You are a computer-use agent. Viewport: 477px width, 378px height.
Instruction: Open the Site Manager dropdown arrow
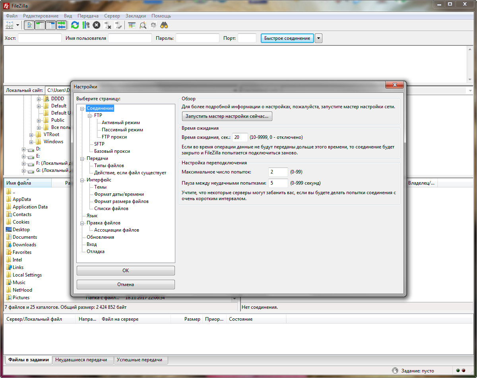click(17, 25)
